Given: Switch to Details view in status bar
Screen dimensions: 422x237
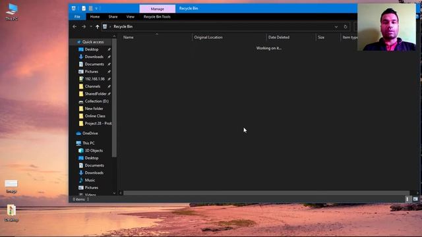Looking at the screenshot, I should tap(407, 199).
